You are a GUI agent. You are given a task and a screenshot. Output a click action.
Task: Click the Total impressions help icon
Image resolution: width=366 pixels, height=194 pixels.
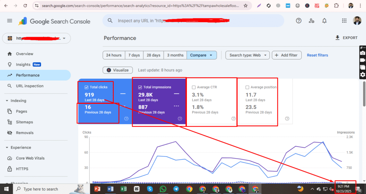(x=180, y=118)
